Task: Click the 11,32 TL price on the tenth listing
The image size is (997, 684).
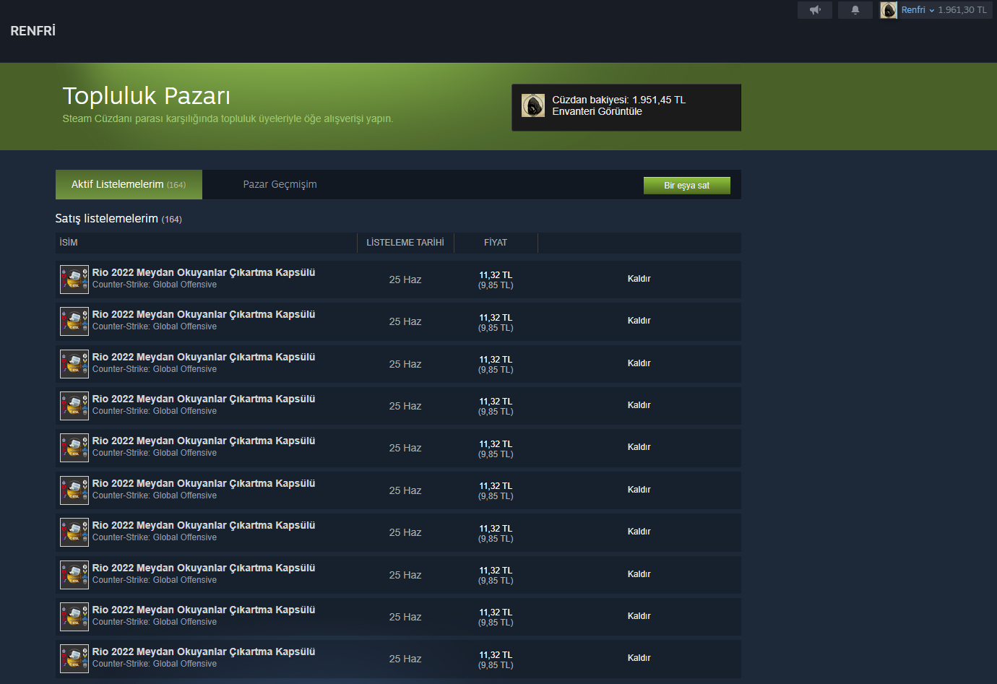Action: pos(496,655)
